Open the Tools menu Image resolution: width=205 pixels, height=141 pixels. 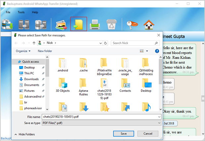click(21, 12)
